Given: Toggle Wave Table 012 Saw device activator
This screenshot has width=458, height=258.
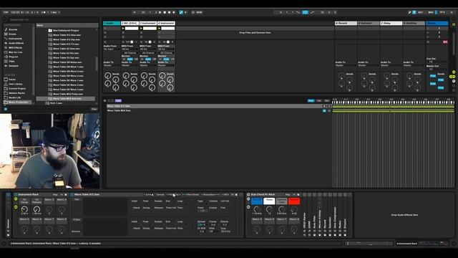Looking at the screenshot, I should 72,194.
